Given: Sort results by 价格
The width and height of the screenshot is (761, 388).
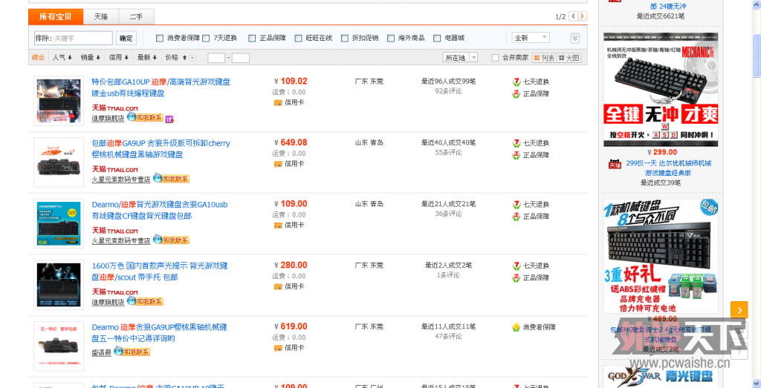Looking at the screenshot, I should 175,58.
